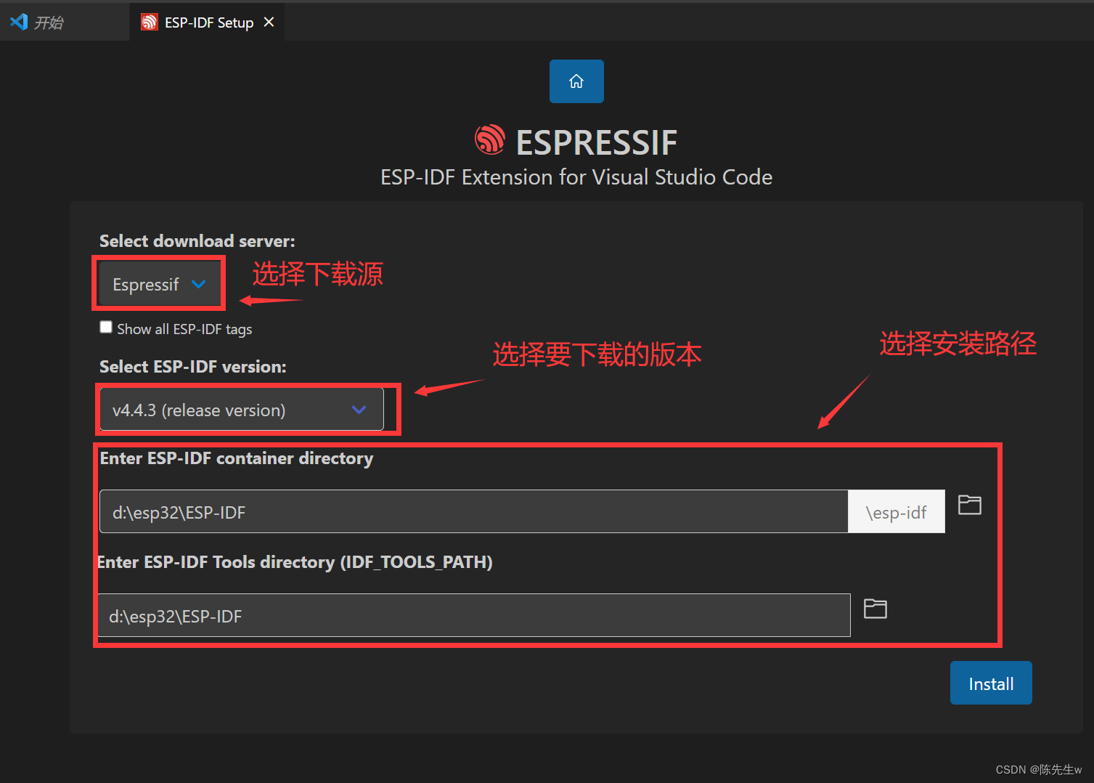Click the home icon button
This screenshot has width=1094, height=783.
[576, 81]
